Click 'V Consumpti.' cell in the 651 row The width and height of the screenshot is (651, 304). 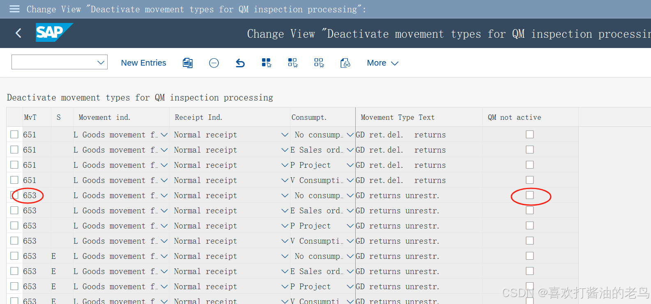[316, 180]
